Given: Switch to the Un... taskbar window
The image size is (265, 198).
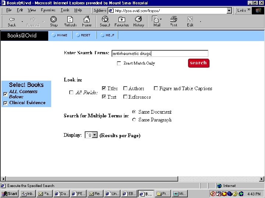Looking at the screenshot, I should pyautogui.click(x=112, y=194).
